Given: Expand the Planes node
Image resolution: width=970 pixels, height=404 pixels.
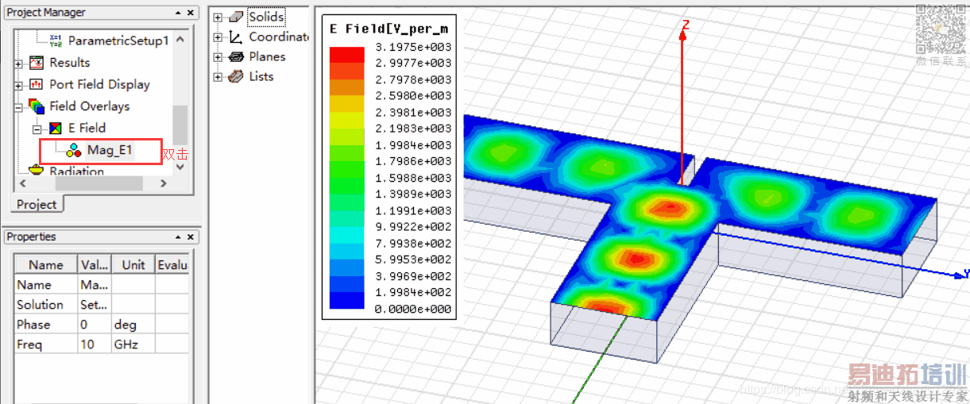Looking at the screenshot, I should click(x=218, y=57).
